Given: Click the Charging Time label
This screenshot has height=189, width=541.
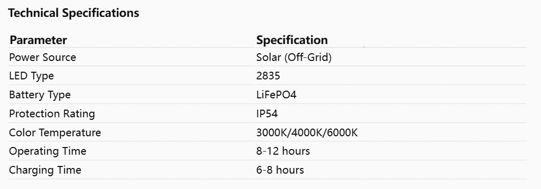Looking at the screenshot, I should (x=45, y=170).
